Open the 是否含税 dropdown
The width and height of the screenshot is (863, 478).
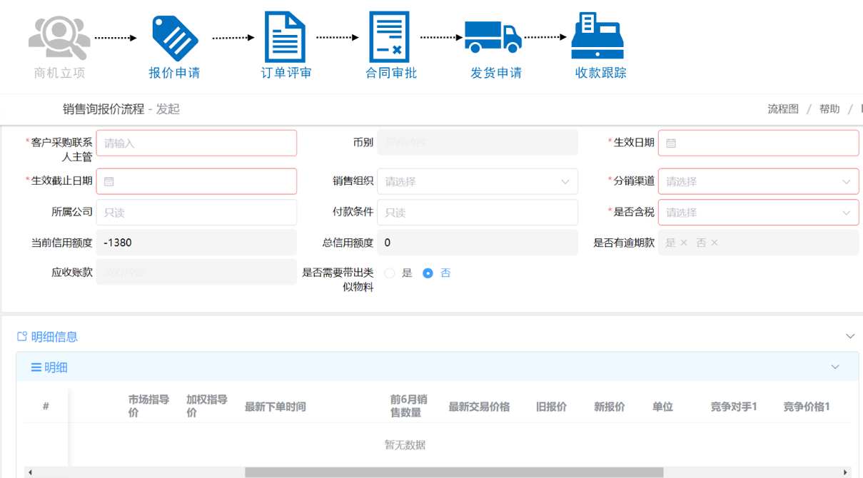coord(758,213)
